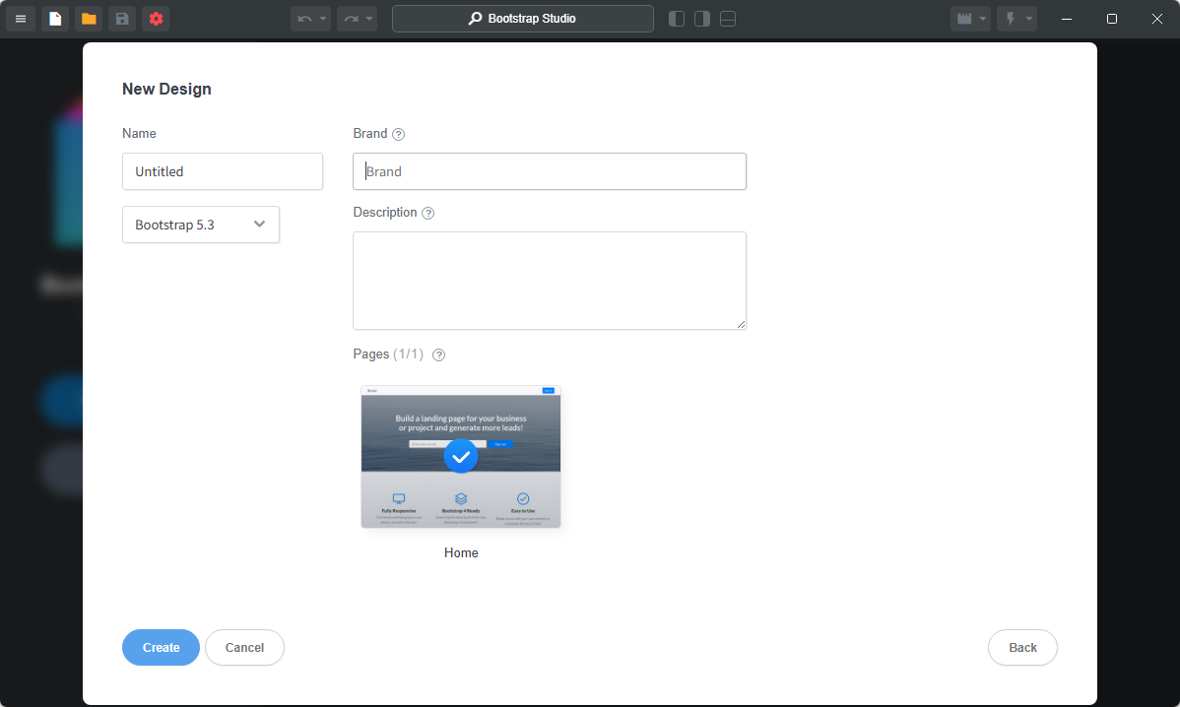The height and width of the screenshot is (707, 1180).
Task: Create a new file using the document icon
Action: (55, 18)
